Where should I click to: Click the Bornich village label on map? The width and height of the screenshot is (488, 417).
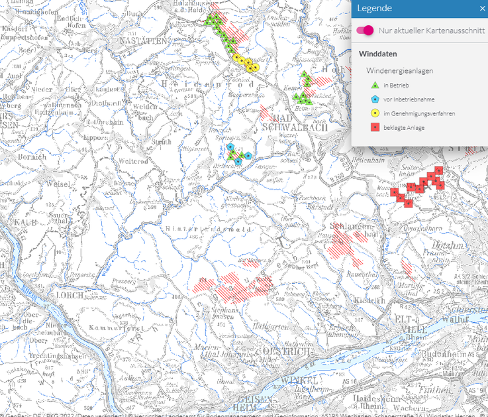pos(31,156)
